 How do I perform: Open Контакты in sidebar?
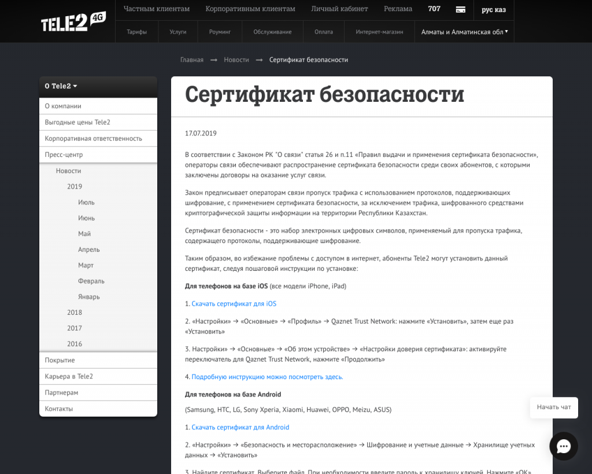[x=98, y=409]
